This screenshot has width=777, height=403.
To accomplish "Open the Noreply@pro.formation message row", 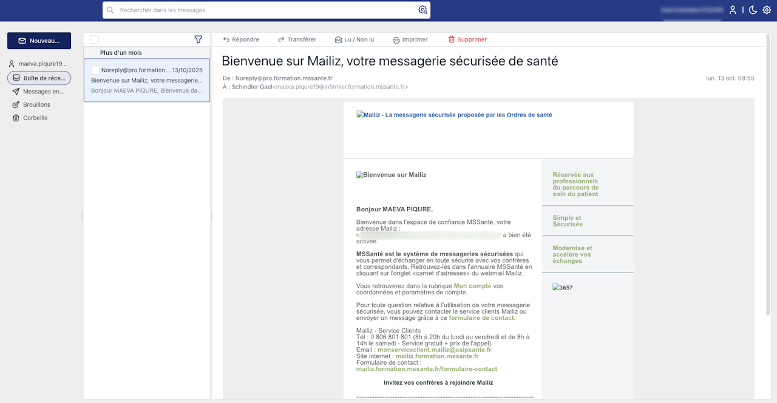I will pos(147,80).
